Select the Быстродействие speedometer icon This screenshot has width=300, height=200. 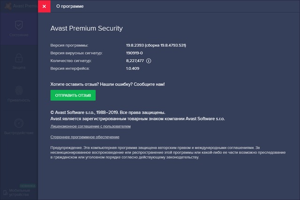pos(19,123)
